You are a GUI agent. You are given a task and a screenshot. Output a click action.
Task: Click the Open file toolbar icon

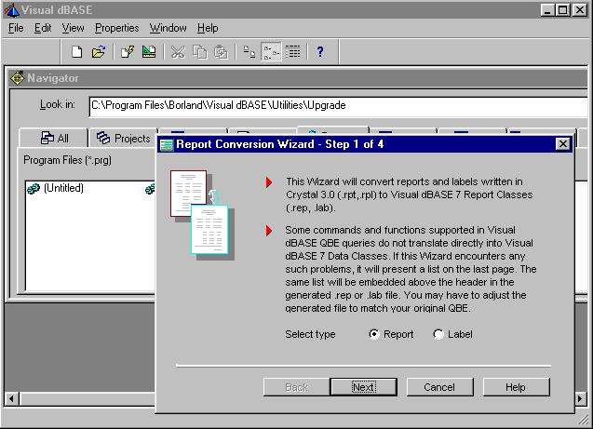99,52
